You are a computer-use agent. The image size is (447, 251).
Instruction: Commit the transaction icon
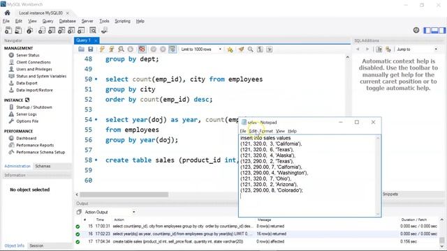(x=154, y=50)
